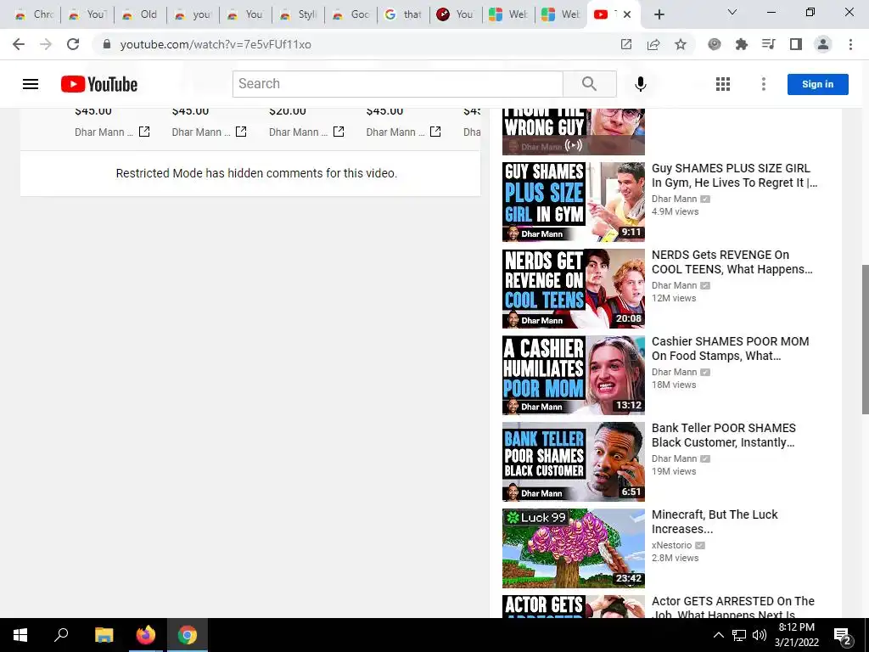Open Windows taskbar search

click(61, 635)
